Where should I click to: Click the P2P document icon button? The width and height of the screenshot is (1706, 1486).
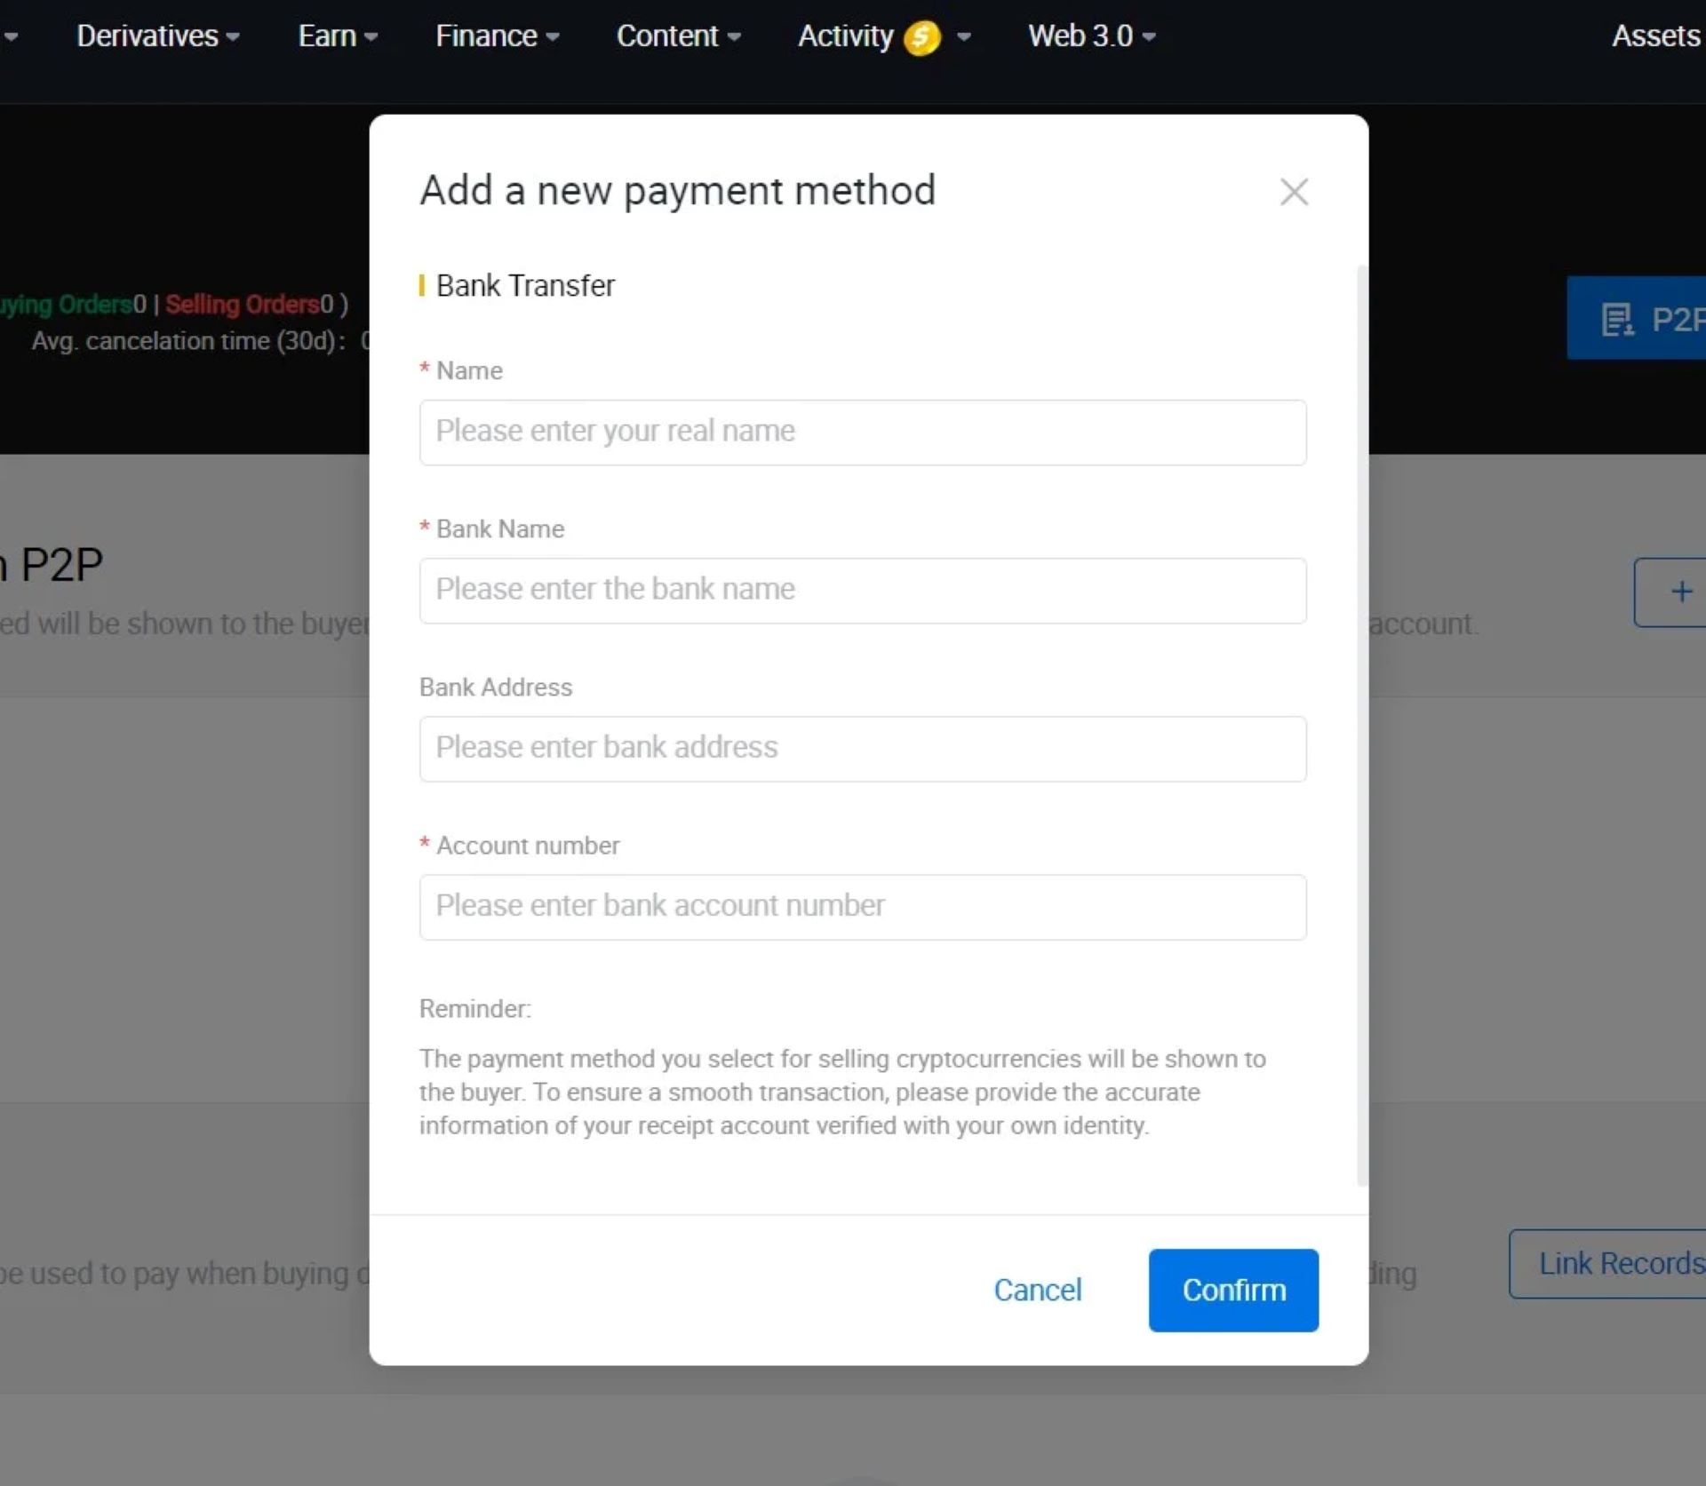(x=1636, y=318)
